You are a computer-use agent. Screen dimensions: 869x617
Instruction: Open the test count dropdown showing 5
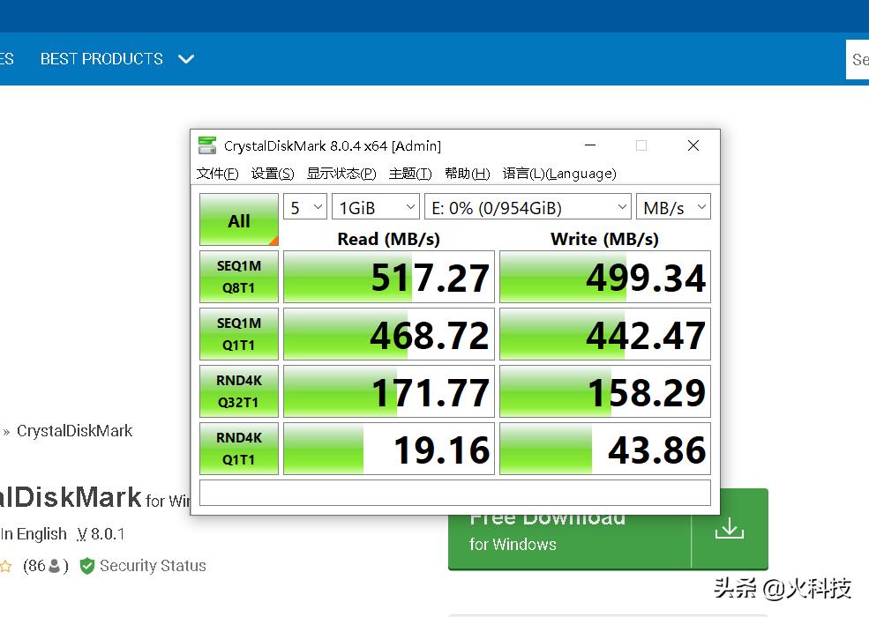[x=304, y=206]
